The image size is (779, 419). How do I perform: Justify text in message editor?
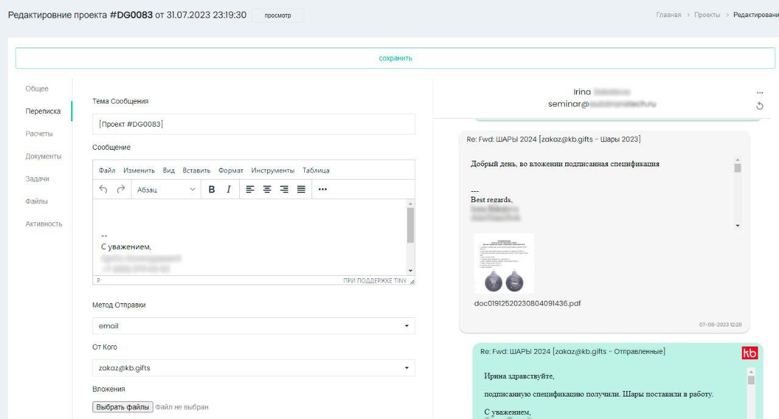tap(301, 189)
